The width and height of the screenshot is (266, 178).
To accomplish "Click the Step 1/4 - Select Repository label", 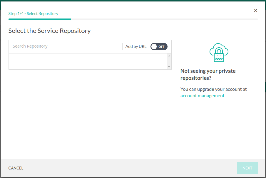I will [x=33, y=14].
